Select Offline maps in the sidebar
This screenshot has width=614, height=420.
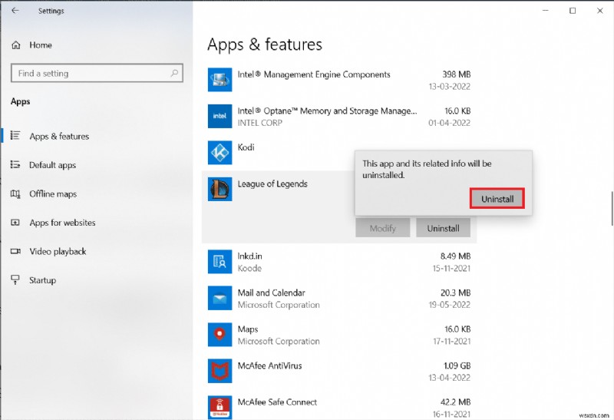(53, 194)
